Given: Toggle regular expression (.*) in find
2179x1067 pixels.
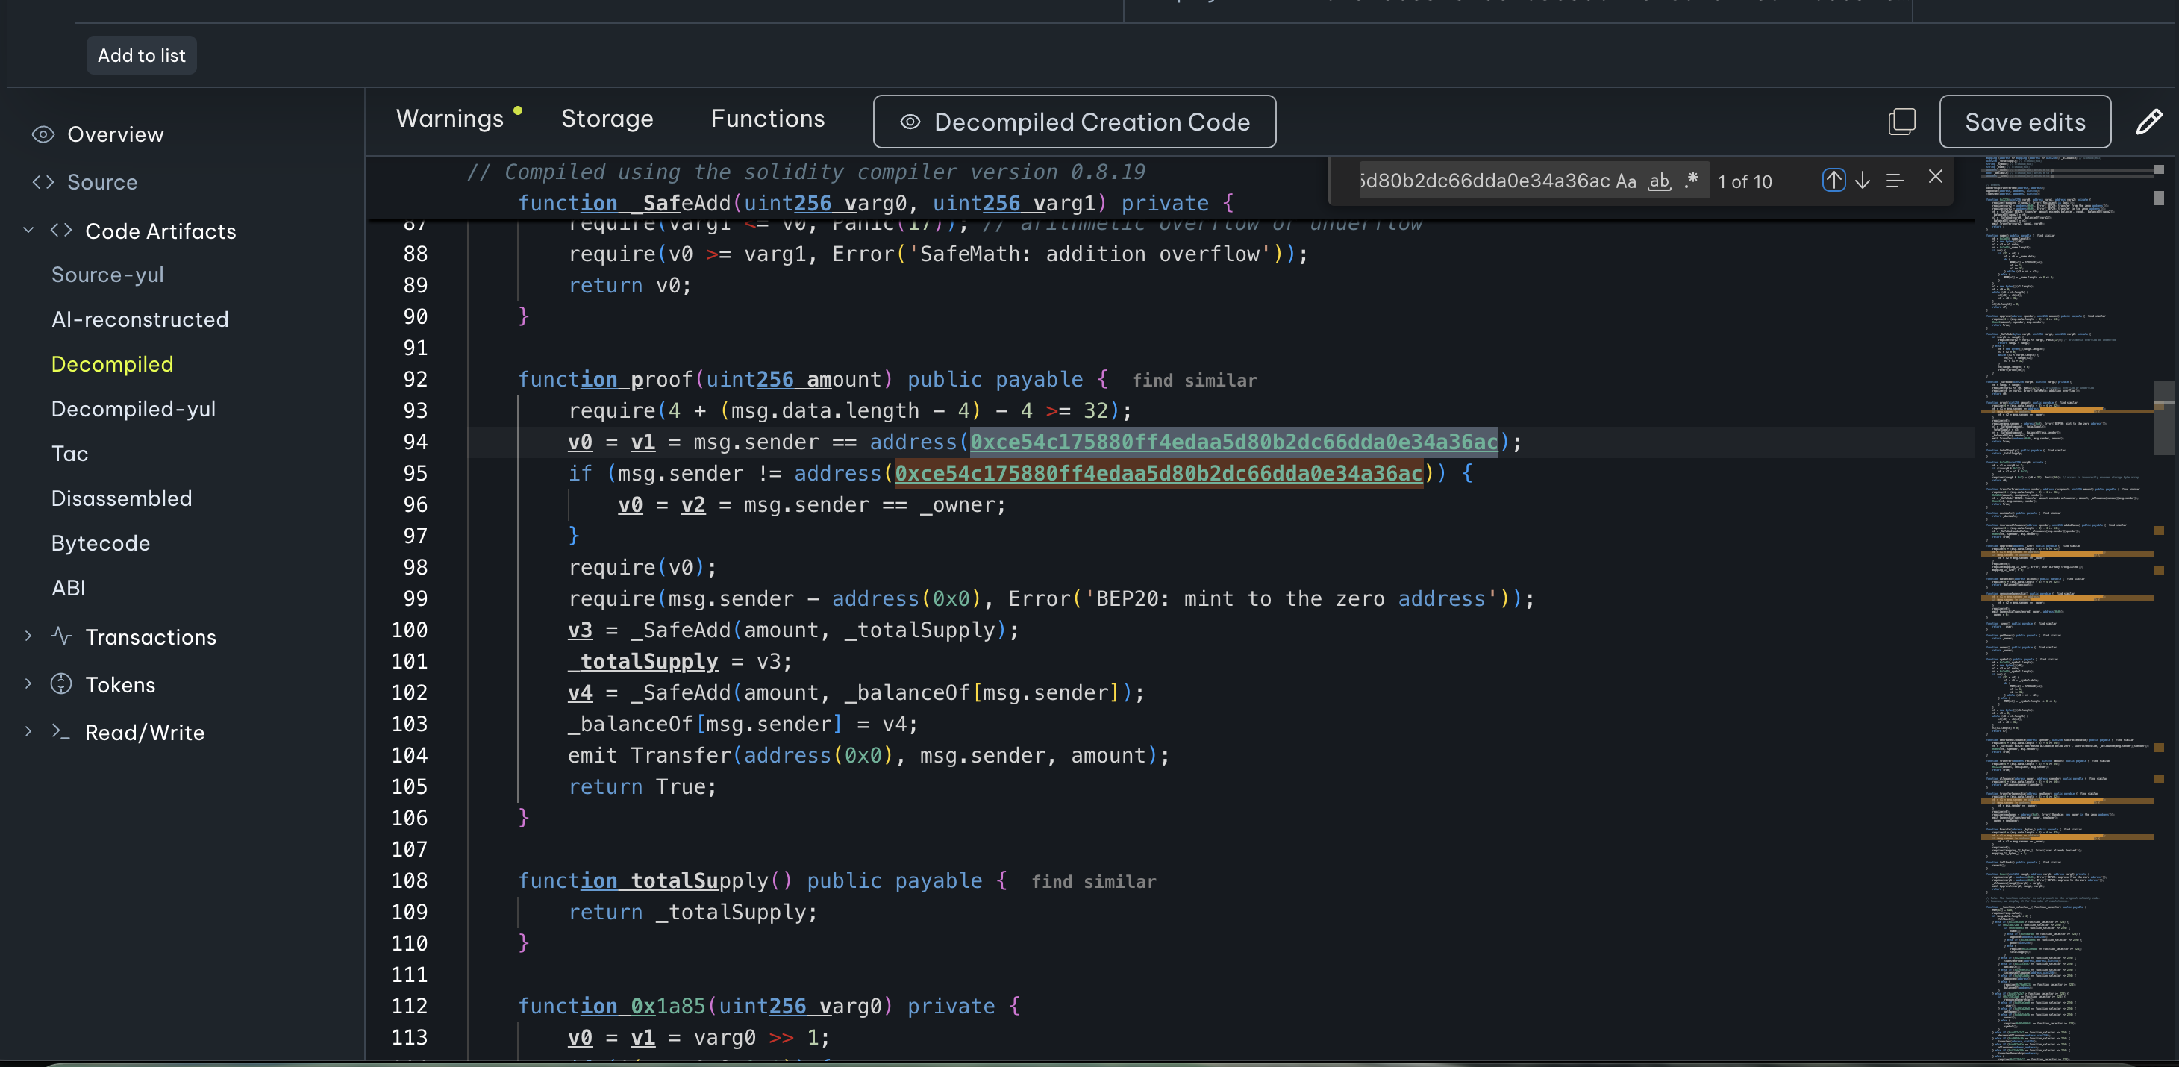Looking at the screenshot, I should point(1692,181).
